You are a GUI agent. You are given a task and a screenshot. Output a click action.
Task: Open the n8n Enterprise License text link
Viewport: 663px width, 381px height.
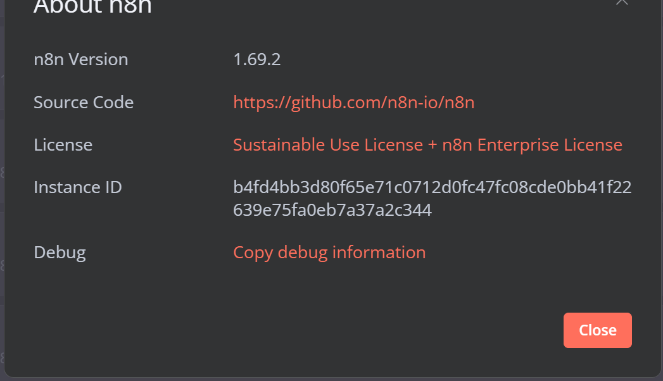[x=532, y=145]
